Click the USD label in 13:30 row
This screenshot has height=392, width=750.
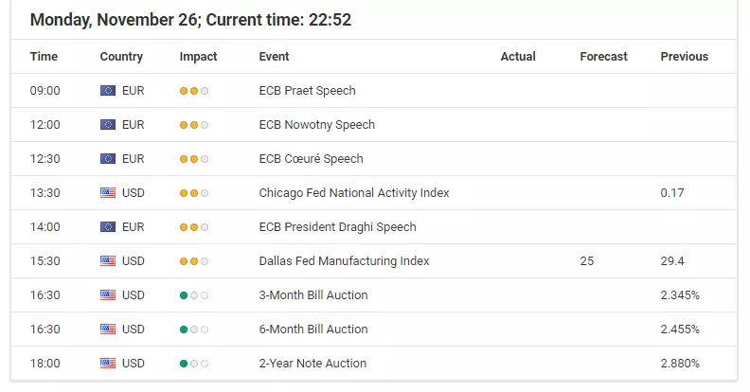[x=133, y=192]
